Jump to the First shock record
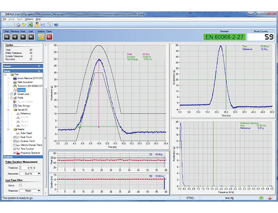Image resolution: width=278 pixels, height=213 pixels. coord(7,37)
